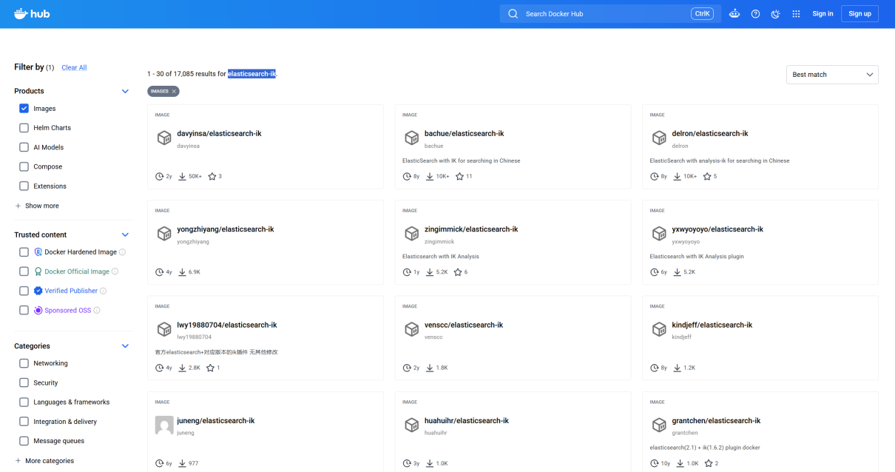Check the Extensions checkbox
Image resolution: width=895 pixels, height=472 pixels.
pyautogui.click(x=24, y=186)
